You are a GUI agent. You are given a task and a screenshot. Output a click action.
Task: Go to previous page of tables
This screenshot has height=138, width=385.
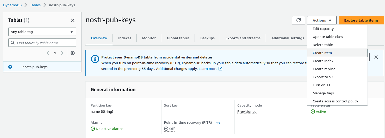(x=48, y=53)
